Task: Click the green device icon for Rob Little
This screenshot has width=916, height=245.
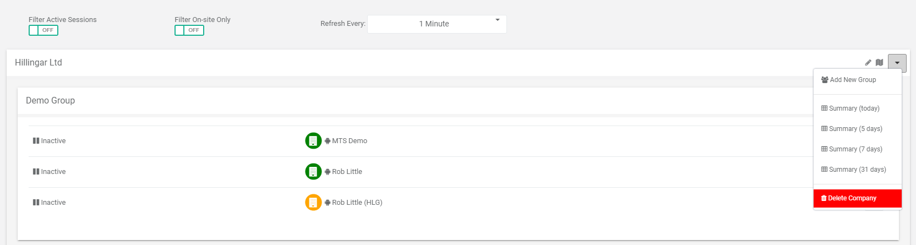Action: click(313, 172)
